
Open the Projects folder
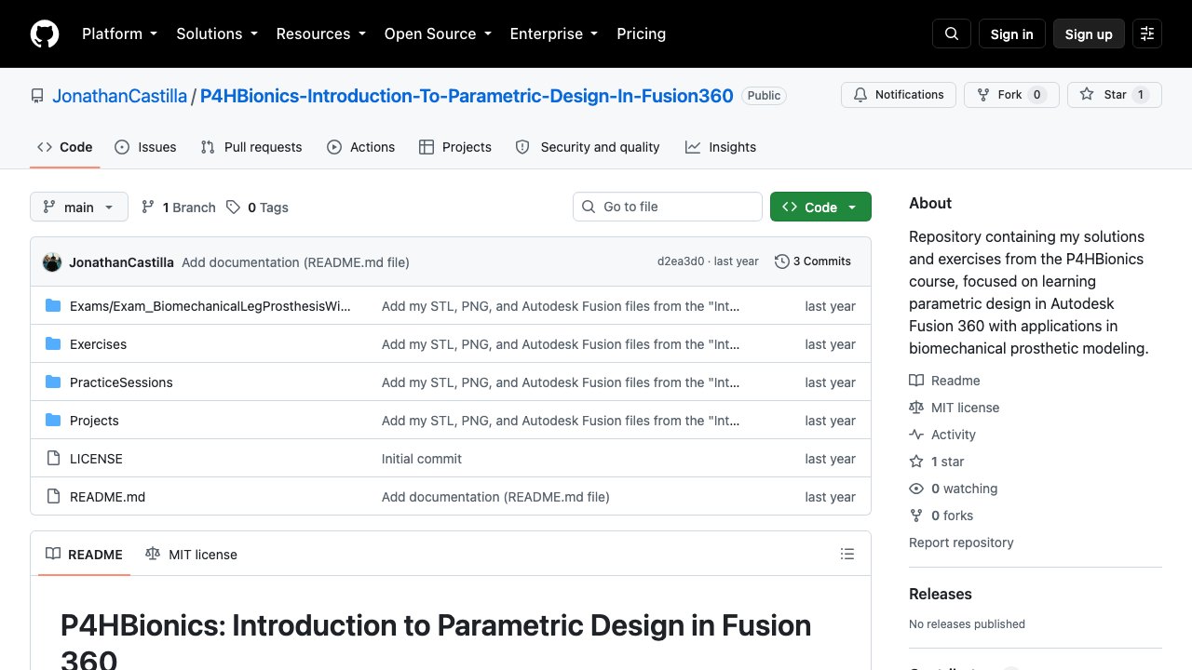pyautogui.click(x=94, y=421)
